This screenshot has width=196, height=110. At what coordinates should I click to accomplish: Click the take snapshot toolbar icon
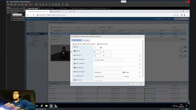point(40,5)
